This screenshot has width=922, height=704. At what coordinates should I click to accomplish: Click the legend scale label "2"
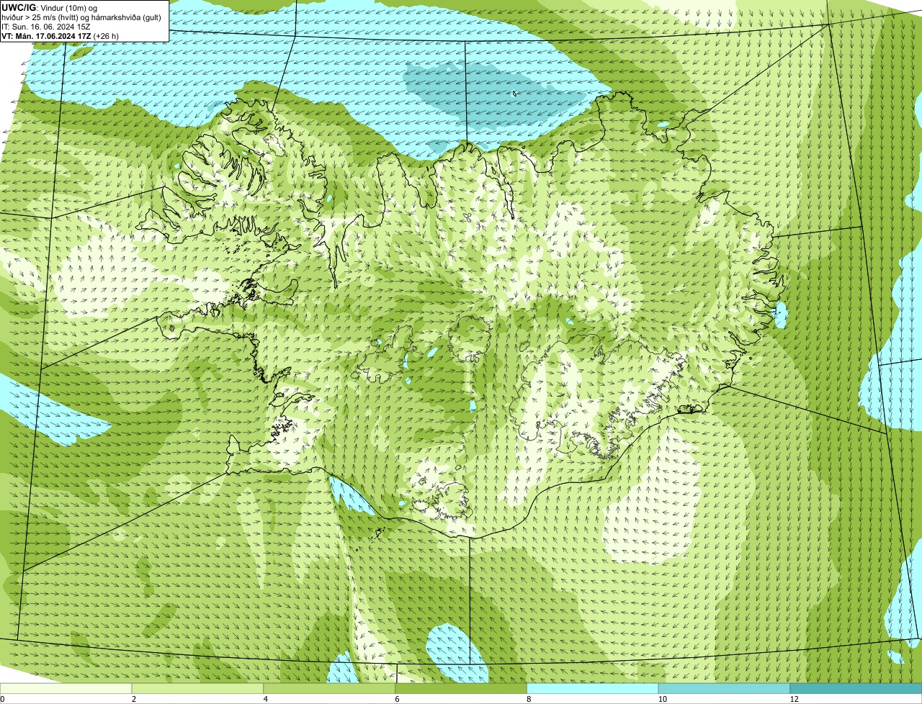(x=133, y=699)
